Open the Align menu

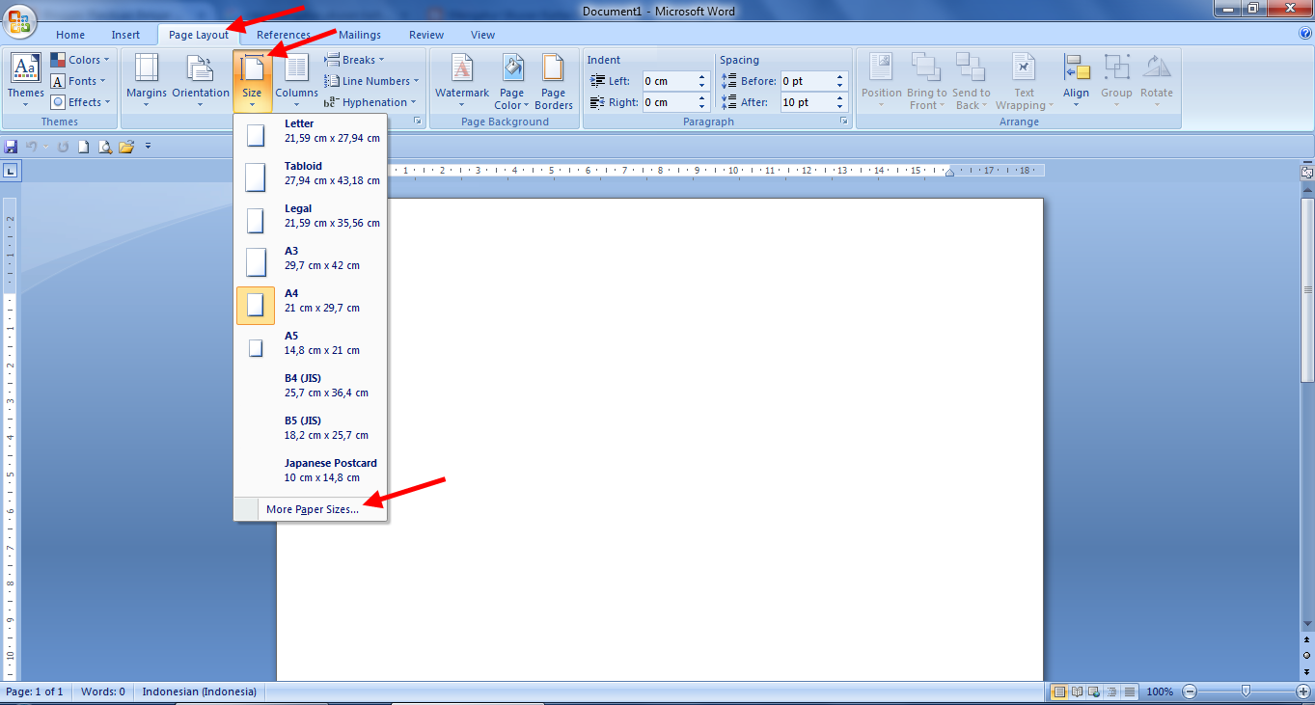[x=1076, y=81]
